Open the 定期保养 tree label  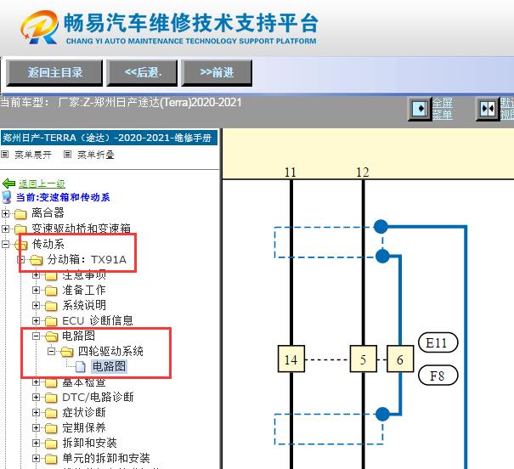pos(84,427)
